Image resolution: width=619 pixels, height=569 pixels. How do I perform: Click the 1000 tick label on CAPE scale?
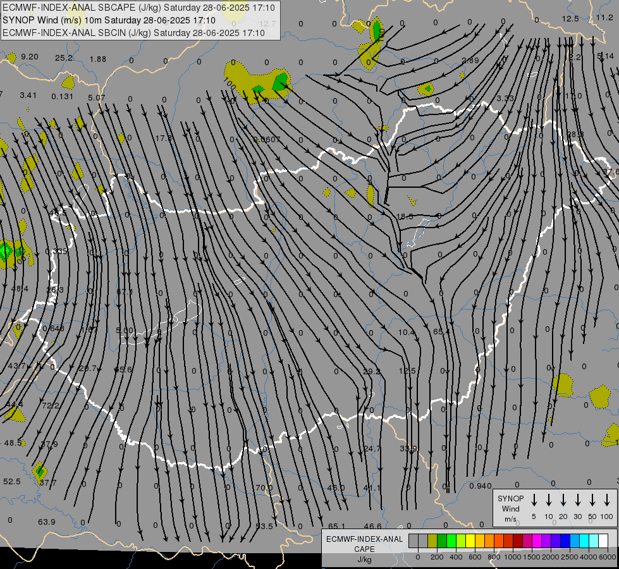(512, 557)
